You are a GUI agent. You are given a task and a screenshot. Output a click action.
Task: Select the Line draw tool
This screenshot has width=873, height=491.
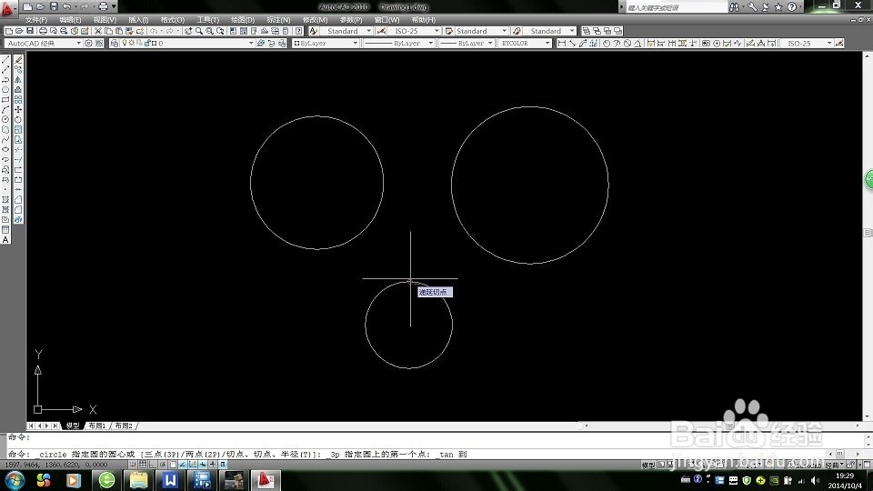click(5, 60)
